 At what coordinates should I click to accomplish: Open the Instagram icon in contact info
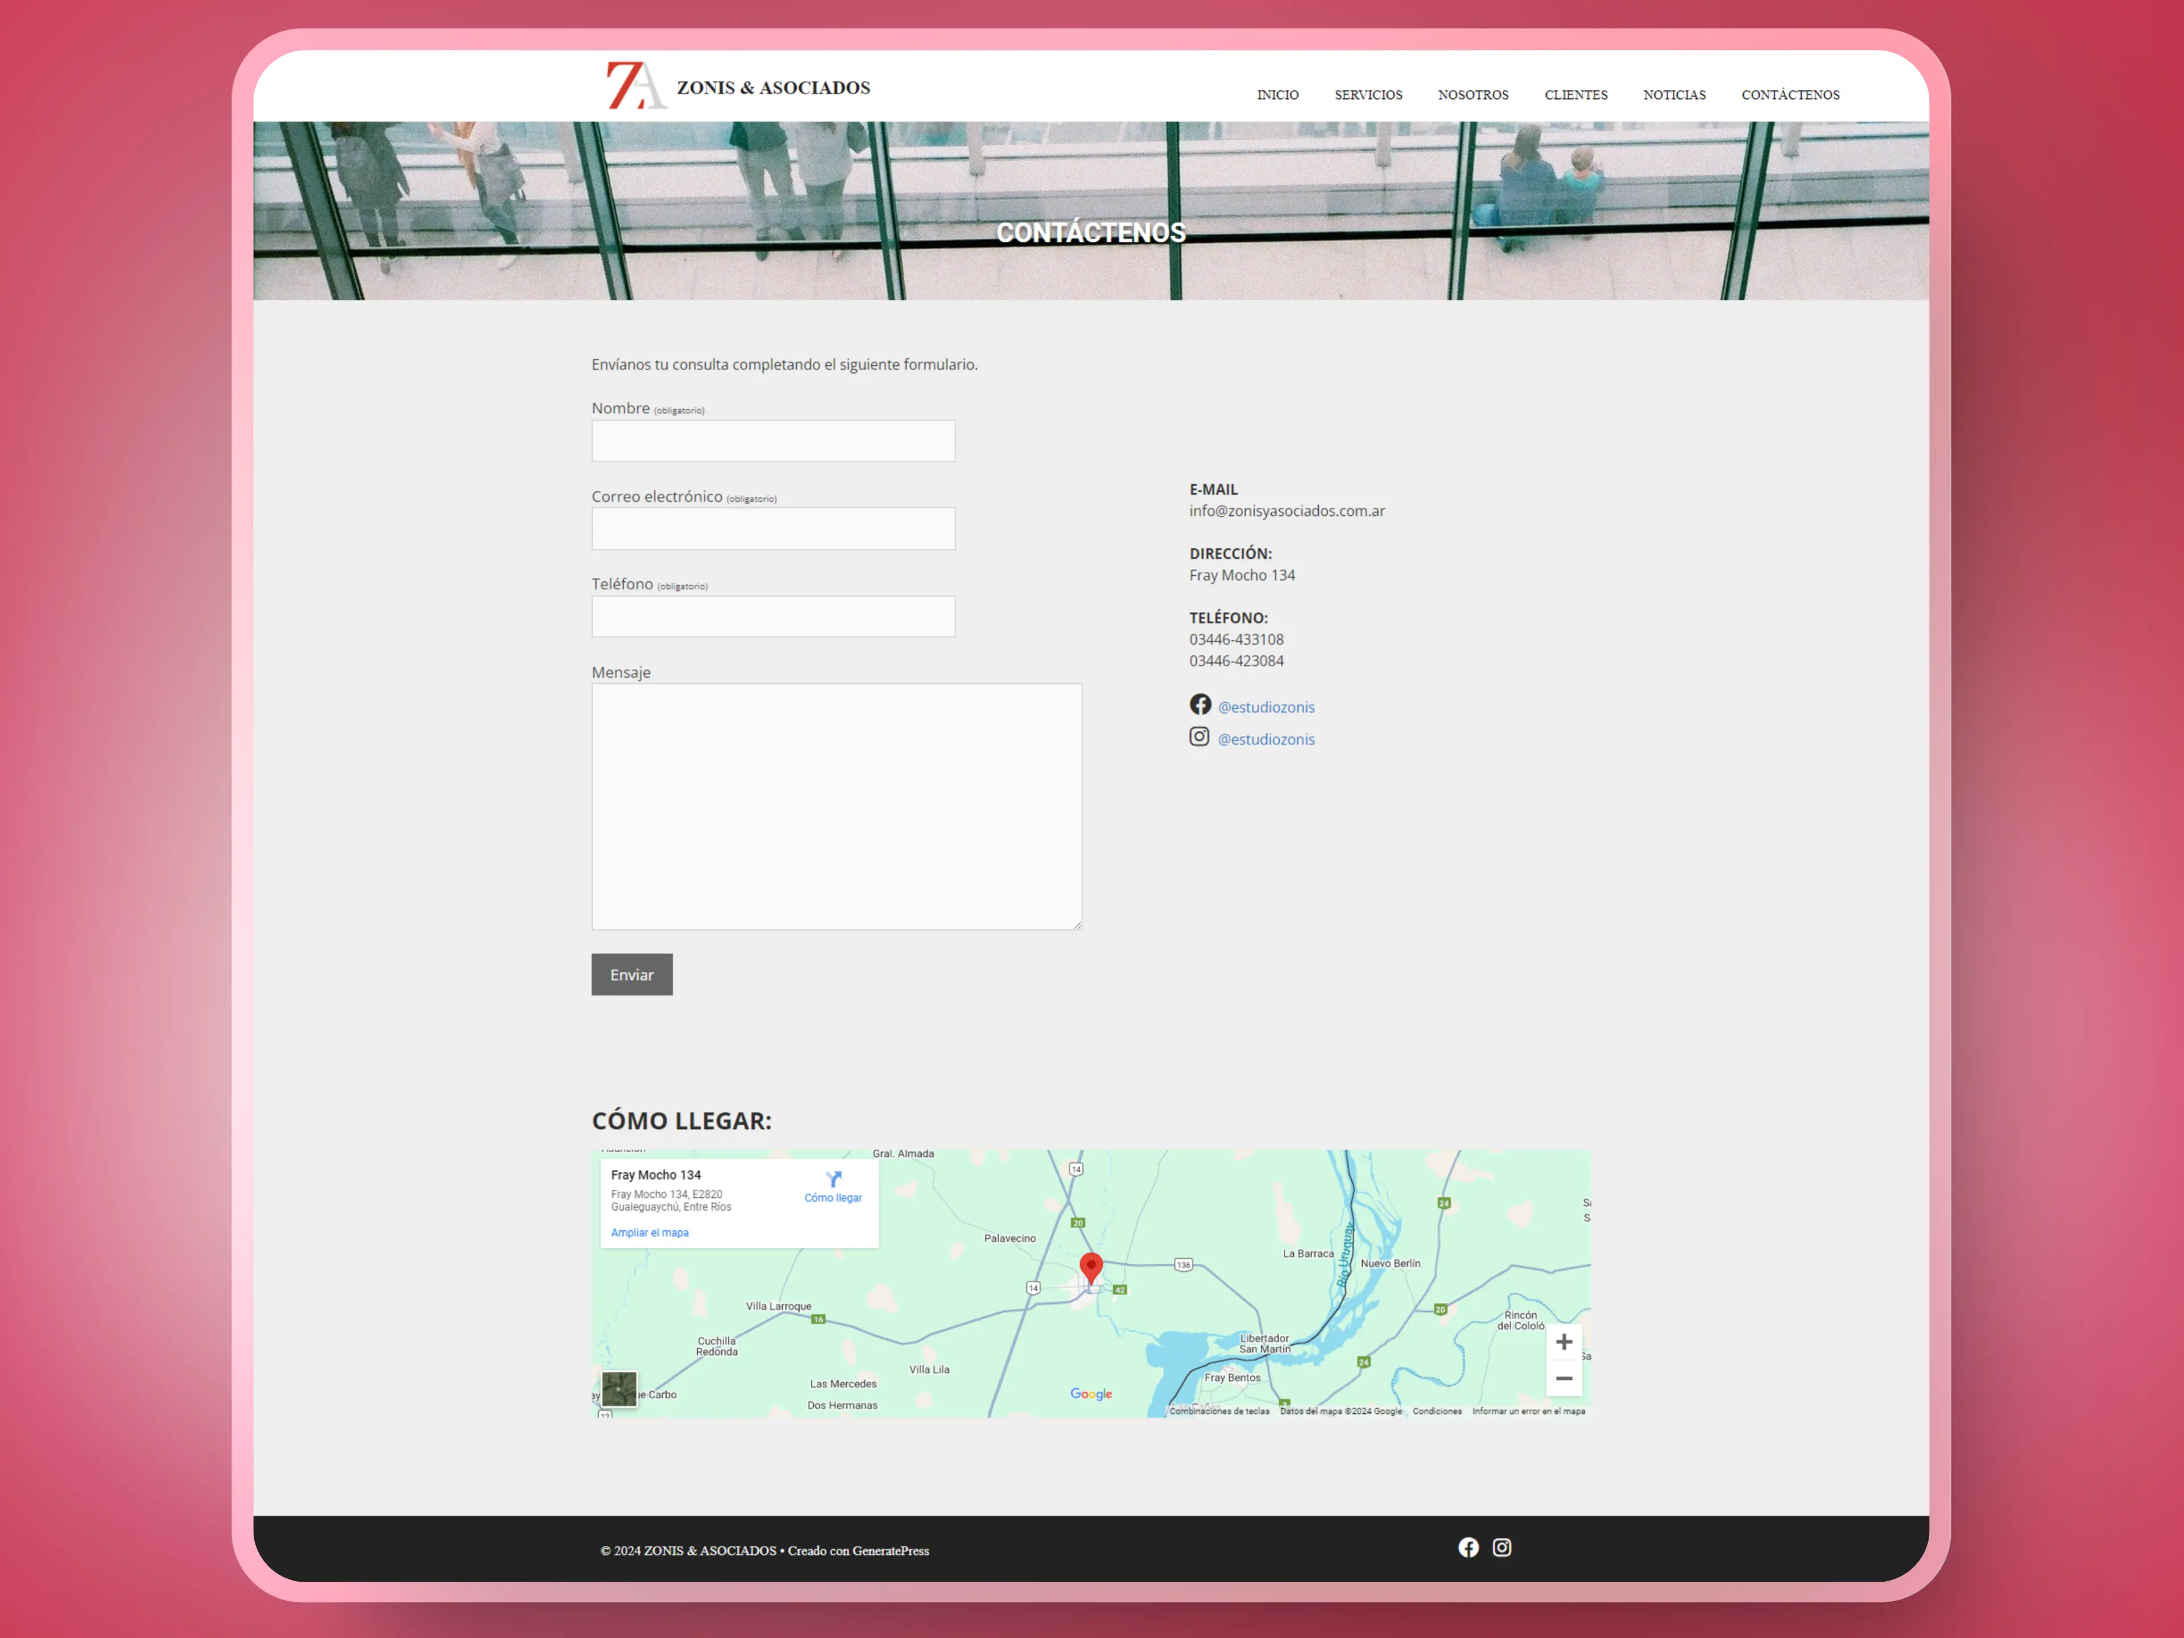(x=1198, y=737)
